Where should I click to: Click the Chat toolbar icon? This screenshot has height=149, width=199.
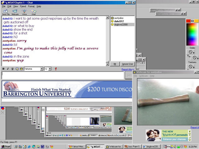(x=34, y=12)
